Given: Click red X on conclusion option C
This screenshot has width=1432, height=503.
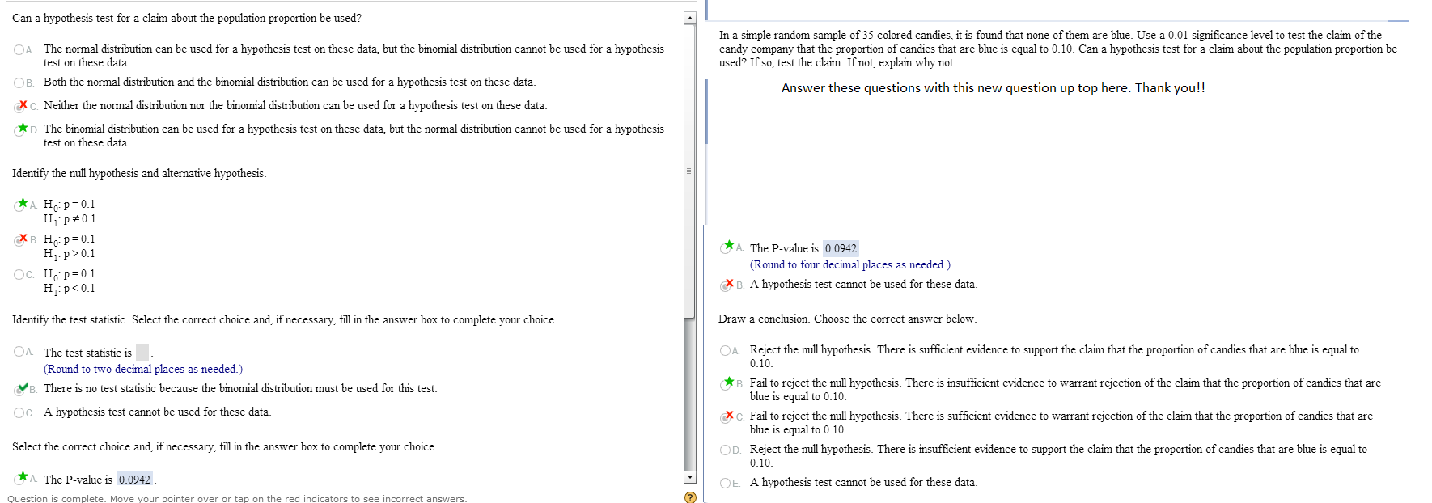Looking at the screenshot, I should pos(730,415).
